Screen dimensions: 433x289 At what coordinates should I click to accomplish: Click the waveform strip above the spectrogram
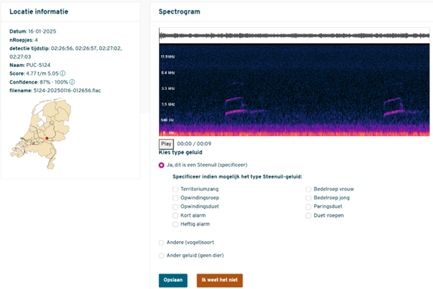tap(295, 35)
